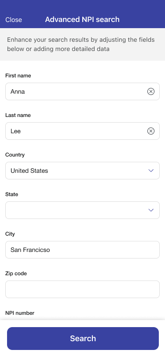Screen dimensions: 165x357
Task: Click the City field with San Francicso
Action: tap(83, 250)
